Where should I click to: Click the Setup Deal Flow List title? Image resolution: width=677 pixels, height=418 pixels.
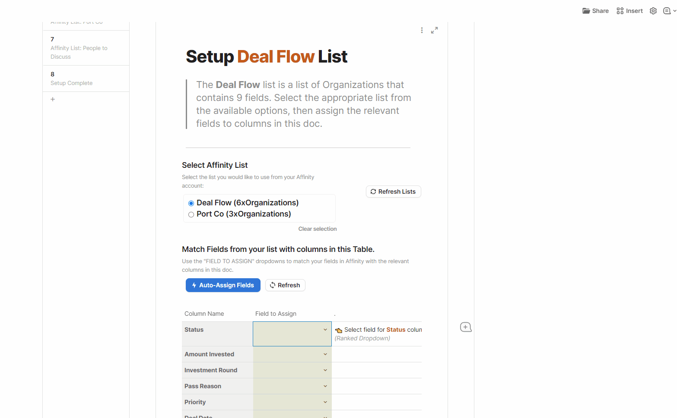click(267, 57)
